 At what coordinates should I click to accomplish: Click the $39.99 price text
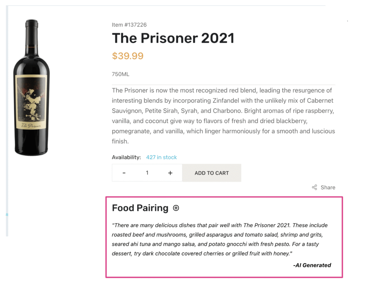point(128,56)
